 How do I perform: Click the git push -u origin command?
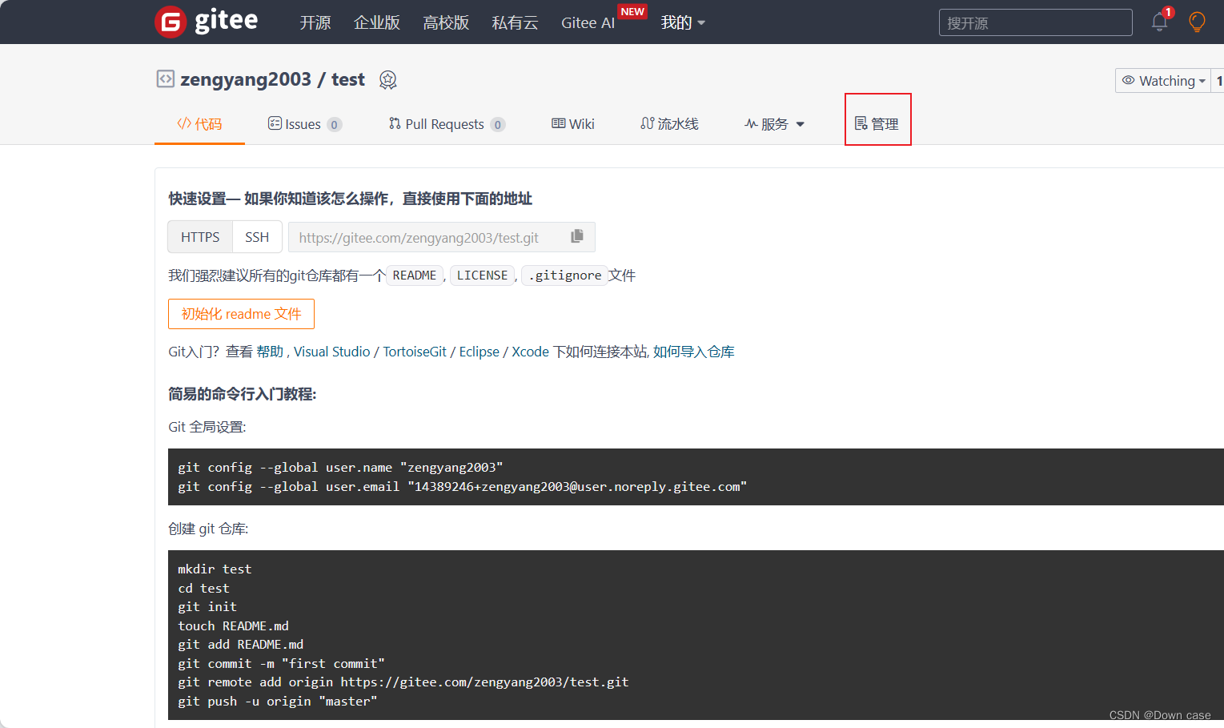coord(277,702)
